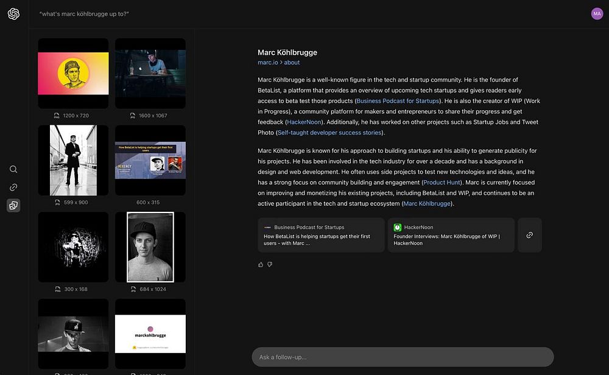Open the marc.io > about link

278,63
